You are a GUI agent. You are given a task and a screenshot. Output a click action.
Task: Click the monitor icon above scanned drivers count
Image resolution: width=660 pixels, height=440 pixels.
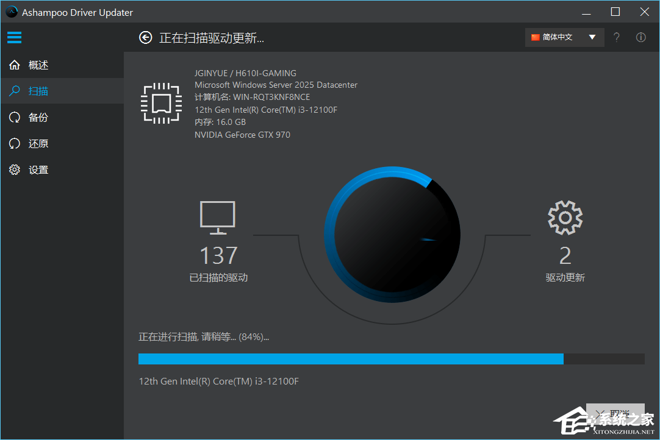pos(217,217)
